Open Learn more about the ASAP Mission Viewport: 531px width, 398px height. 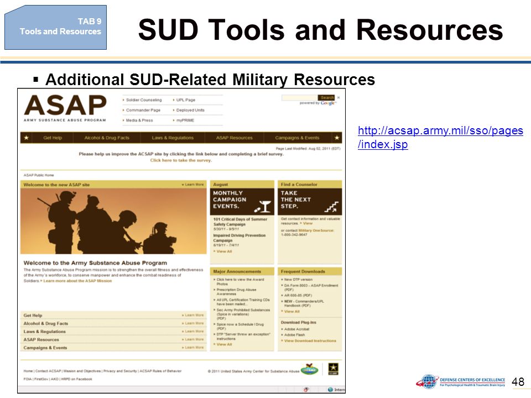76,281
